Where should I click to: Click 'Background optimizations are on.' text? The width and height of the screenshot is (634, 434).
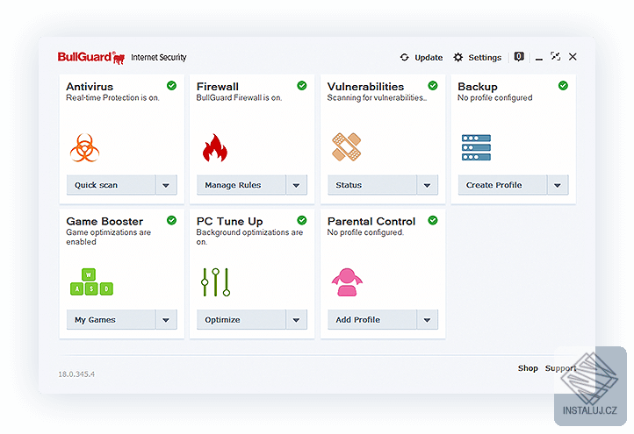tap(249, 237)
